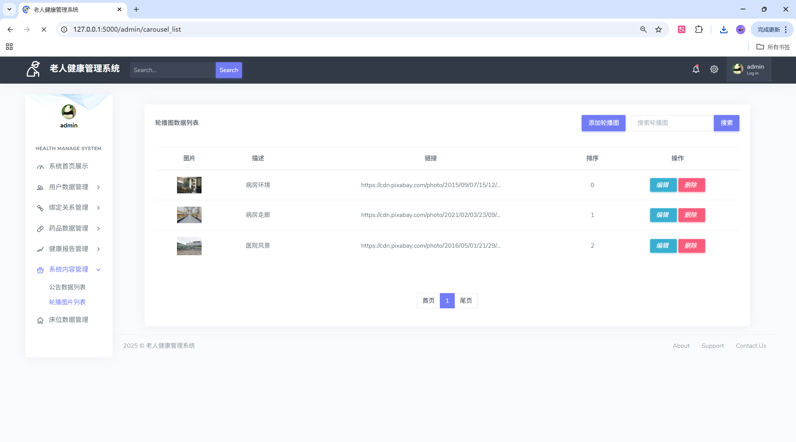
Task: Open 床位数据管理 menu item
Action: [x=68, y=320]
